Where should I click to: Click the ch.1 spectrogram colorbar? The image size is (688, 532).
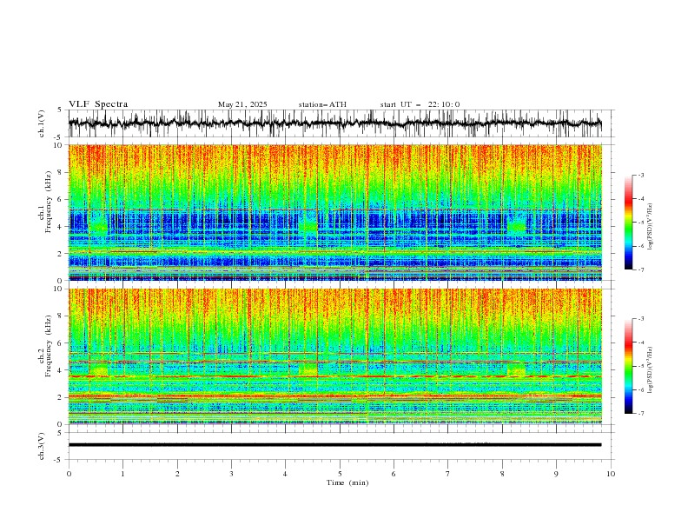(x=629, y=223)
